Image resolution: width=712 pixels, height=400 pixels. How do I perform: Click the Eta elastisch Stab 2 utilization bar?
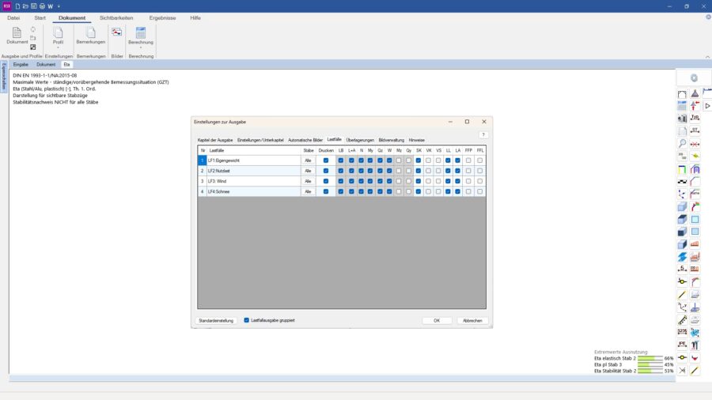[650, 358]
